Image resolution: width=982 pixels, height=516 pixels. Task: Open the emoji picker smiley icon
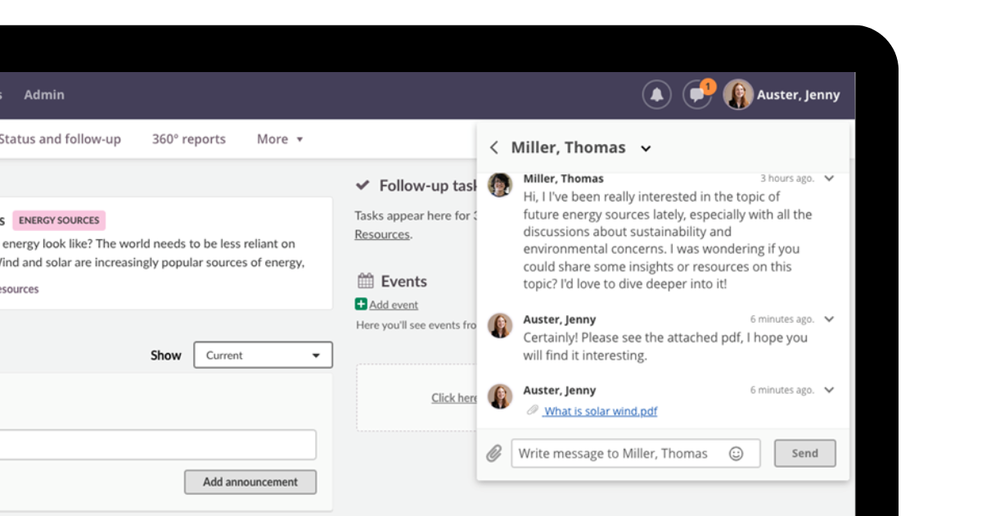coord(736,453)
